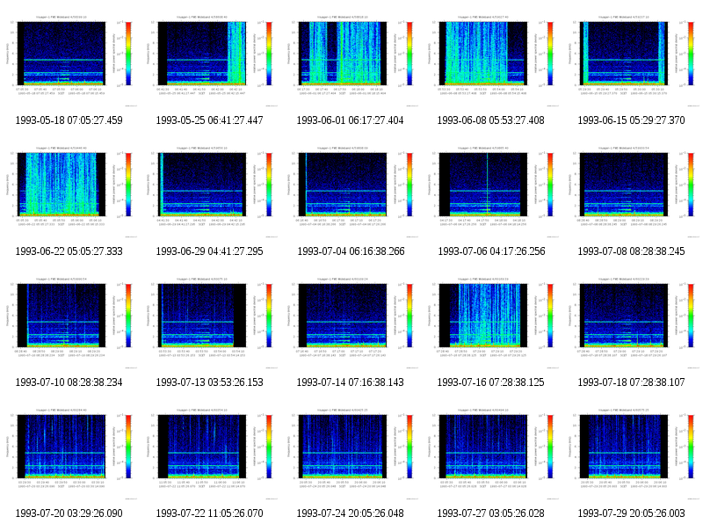Click the caption text 1993-06-15 05:29:27.370

point(631,120)
